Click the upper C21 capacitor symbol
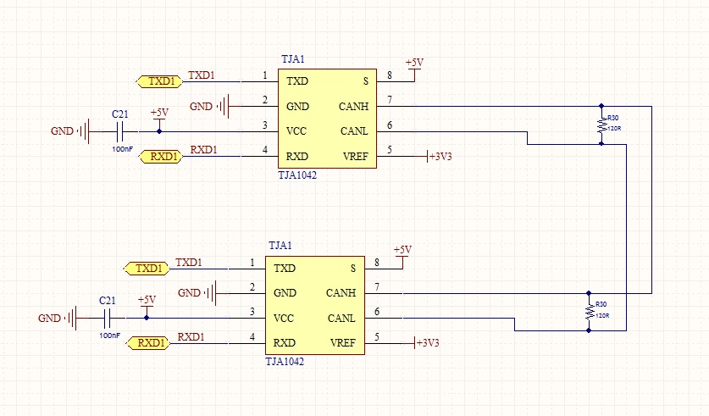Viewport: 709px width, 416px height. click(x=119, y=131)
